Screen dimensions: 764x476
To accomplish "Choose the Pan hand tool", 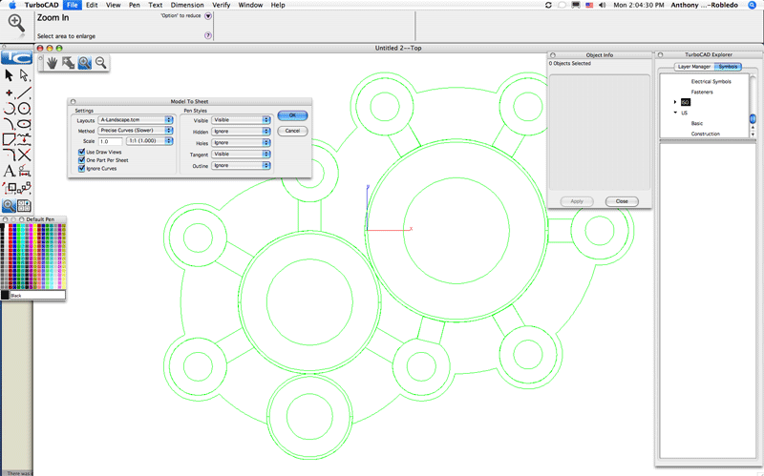I will tap(53, 63).
